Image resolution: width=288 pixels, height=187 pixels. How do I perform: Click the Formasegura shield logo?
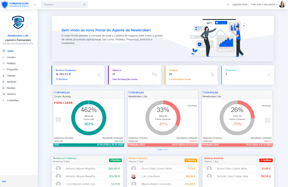(5, 4)
